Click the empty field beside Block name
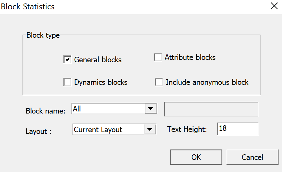Viewport: 282px width, 172px height. coord(211,109)
